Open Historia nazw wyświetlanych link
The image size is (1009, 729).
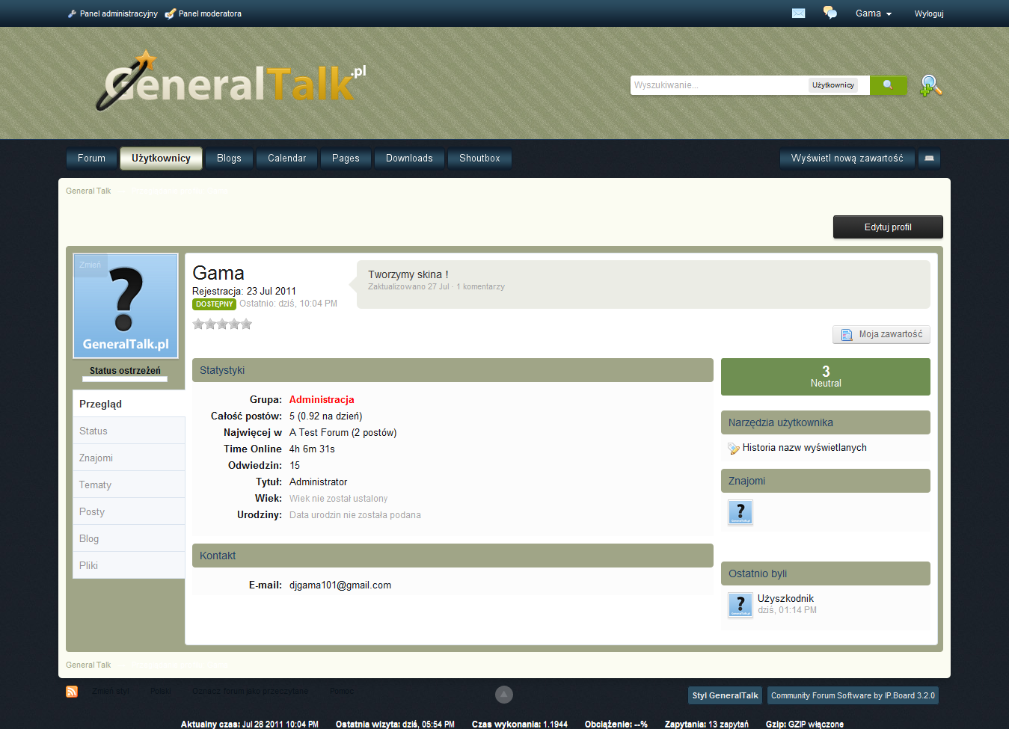804,448
